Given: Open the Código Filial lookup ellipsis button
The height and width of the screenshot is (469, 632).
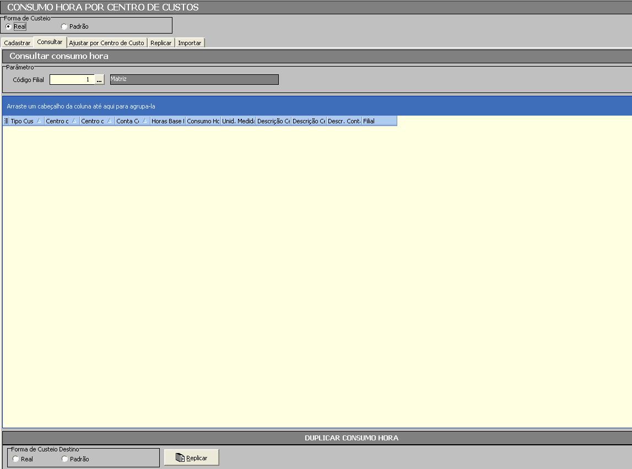Looking at the screenshot, I should [99, 80].
